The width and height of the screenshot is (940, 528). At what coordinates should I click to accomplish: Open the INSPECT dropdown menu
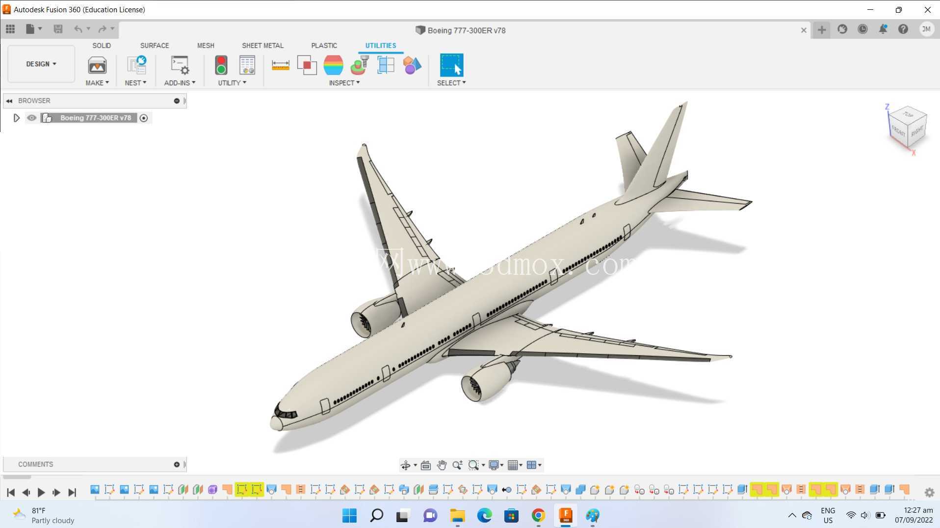(344, 83)
